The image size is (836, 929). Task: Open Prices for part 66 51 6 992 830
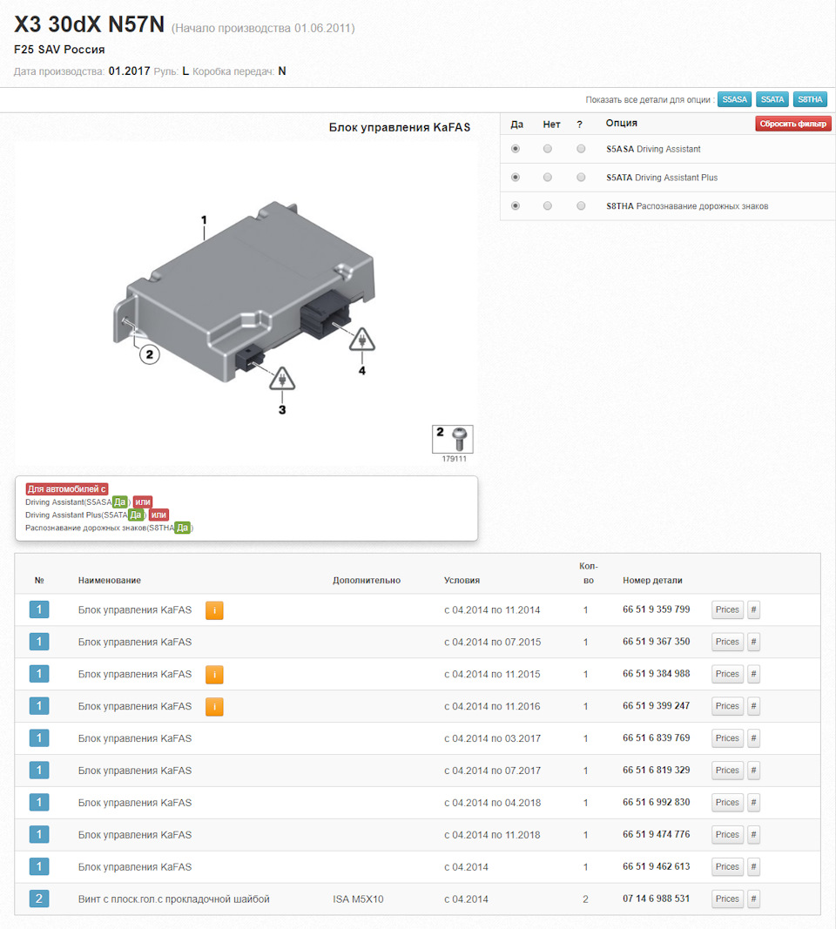(727, 802)
